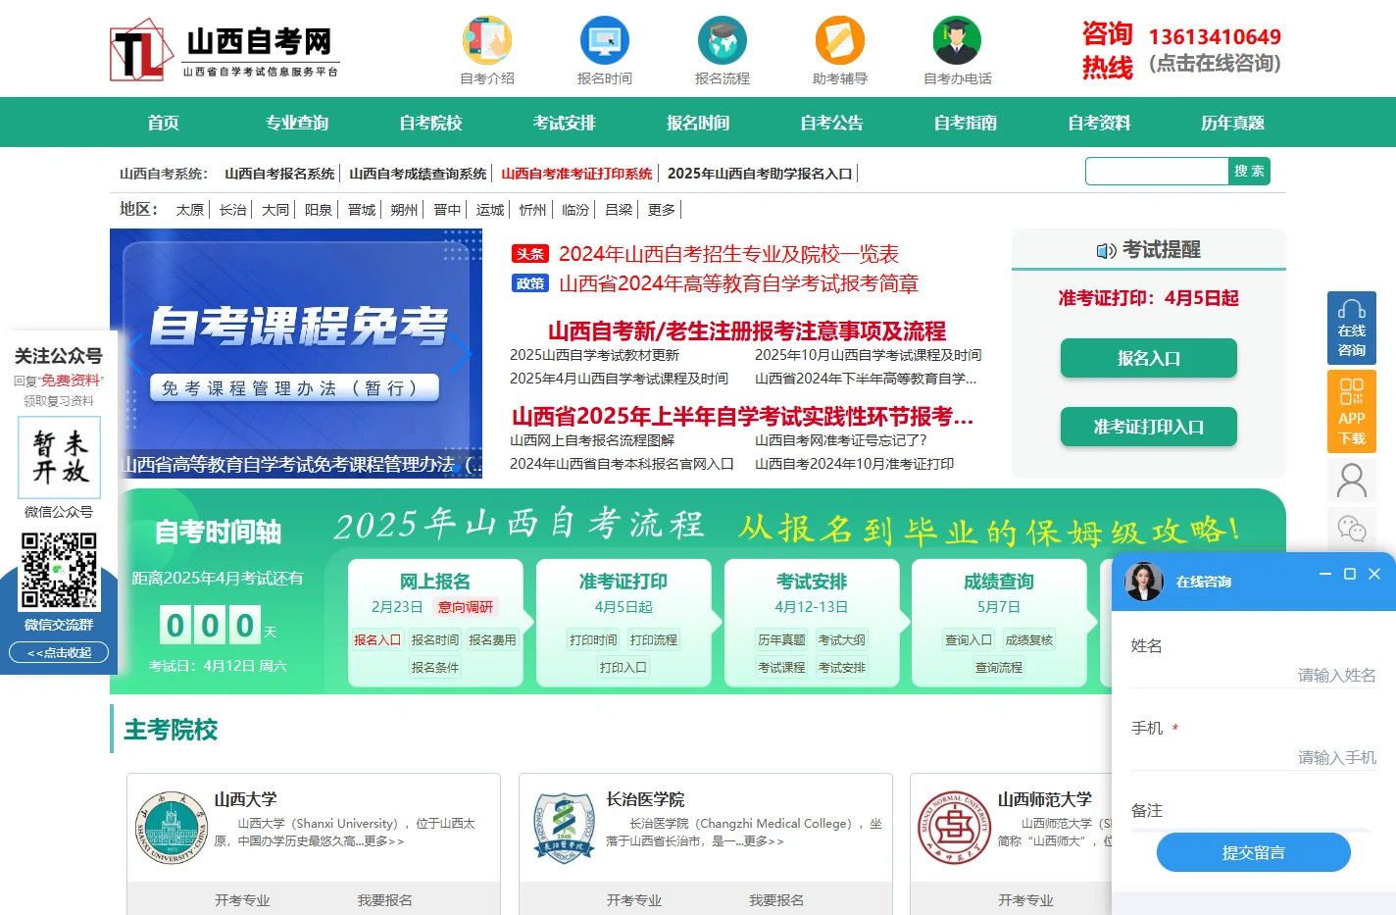Minimize the 在线咨询 chat window

tap(1325, 574)
